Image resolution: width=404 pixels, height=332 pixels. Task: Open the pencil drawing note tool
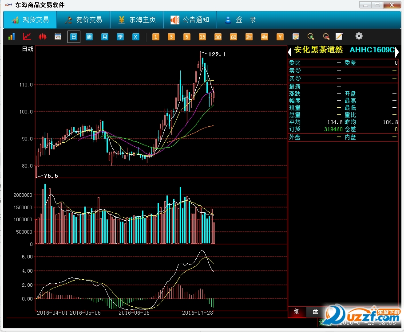click(x=339, y=36)
